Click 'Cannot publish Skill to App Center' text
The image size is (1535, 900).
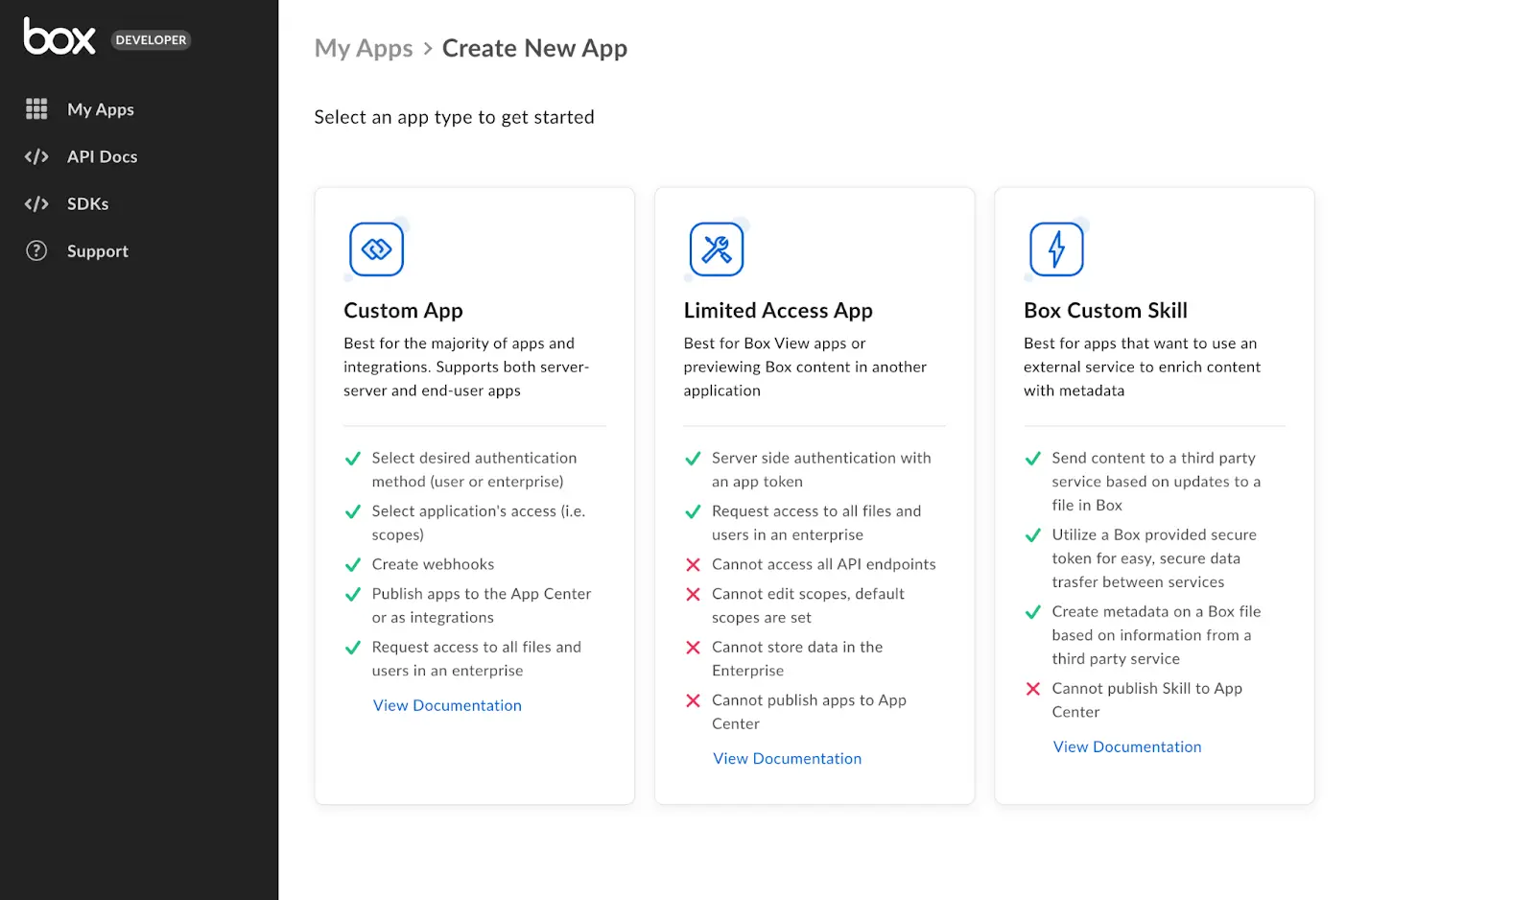(x=1146, y=700)
